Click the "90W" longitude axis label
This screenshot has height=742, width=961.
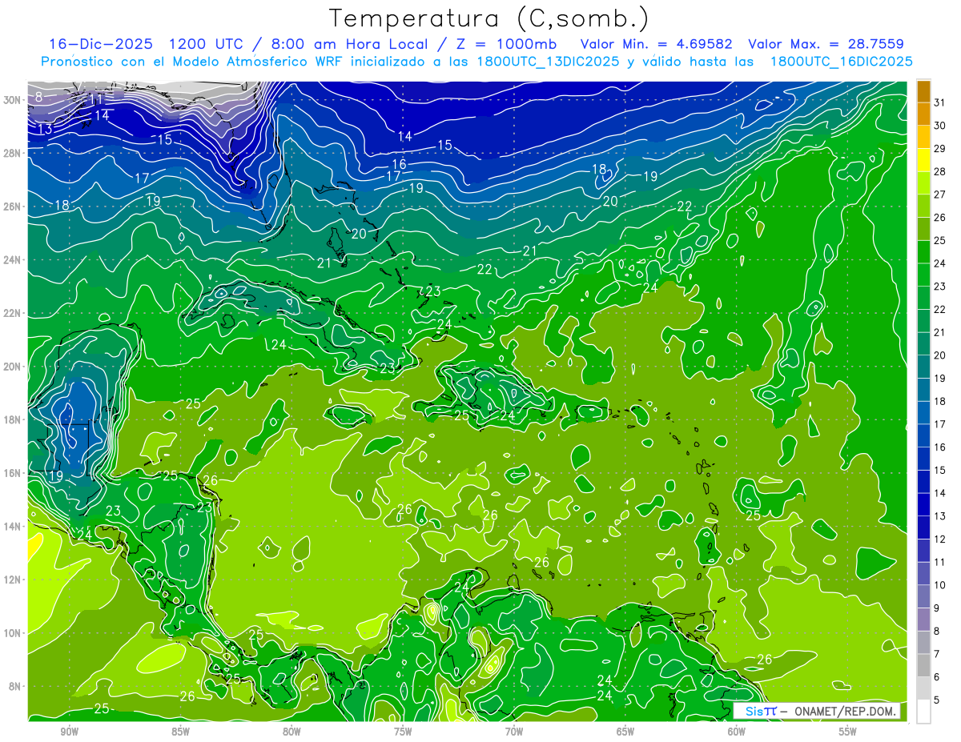coord(69,732)
